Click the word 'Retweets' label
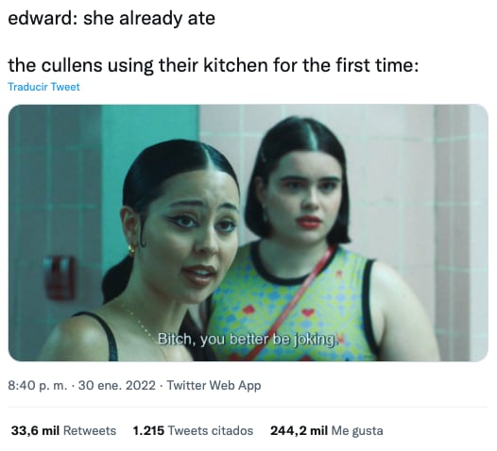 point(90,430)
